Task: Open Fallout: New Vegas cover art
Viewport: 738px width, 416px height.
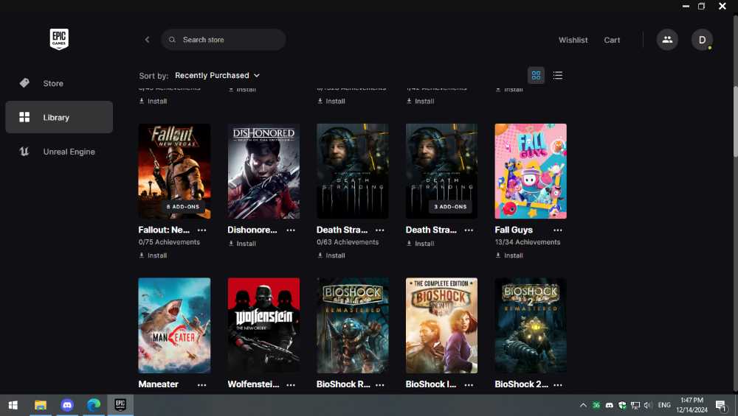Action: [x=174, y=172]
